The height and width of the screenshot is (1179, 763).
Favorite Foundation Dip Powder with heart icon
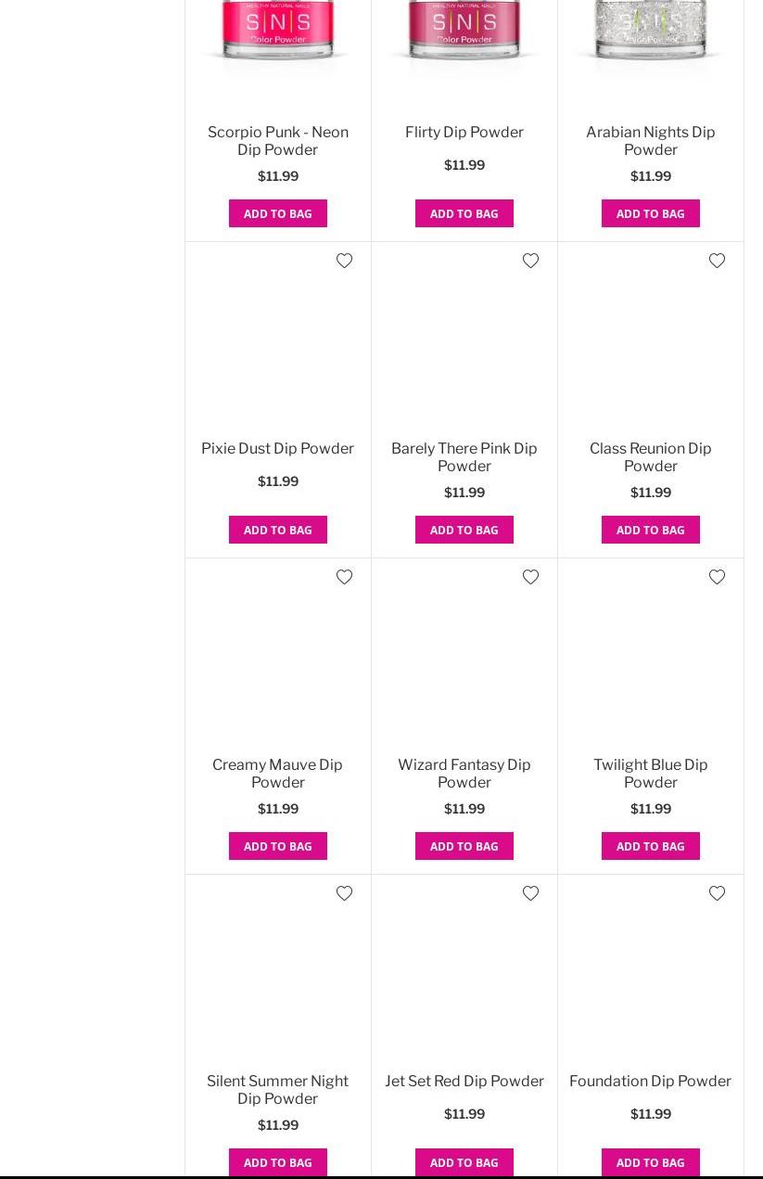click(x=717, y=893)
